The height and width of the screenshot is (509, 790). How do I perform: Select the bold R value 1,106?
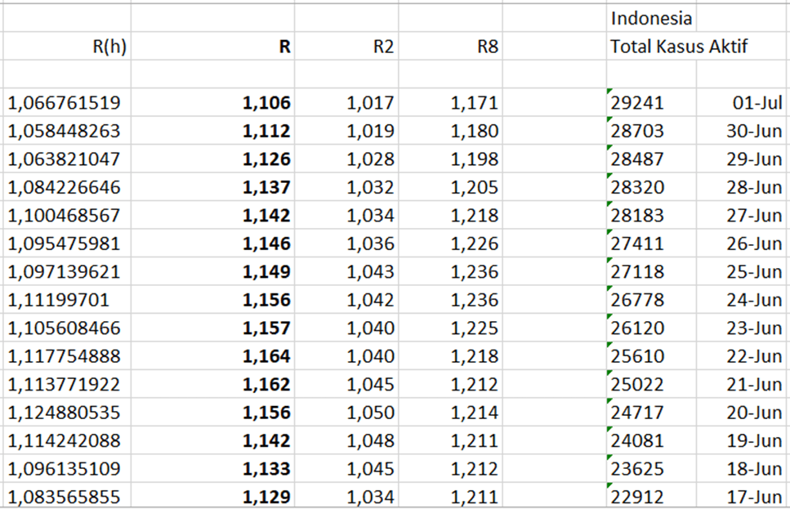[x=212, y=103]
